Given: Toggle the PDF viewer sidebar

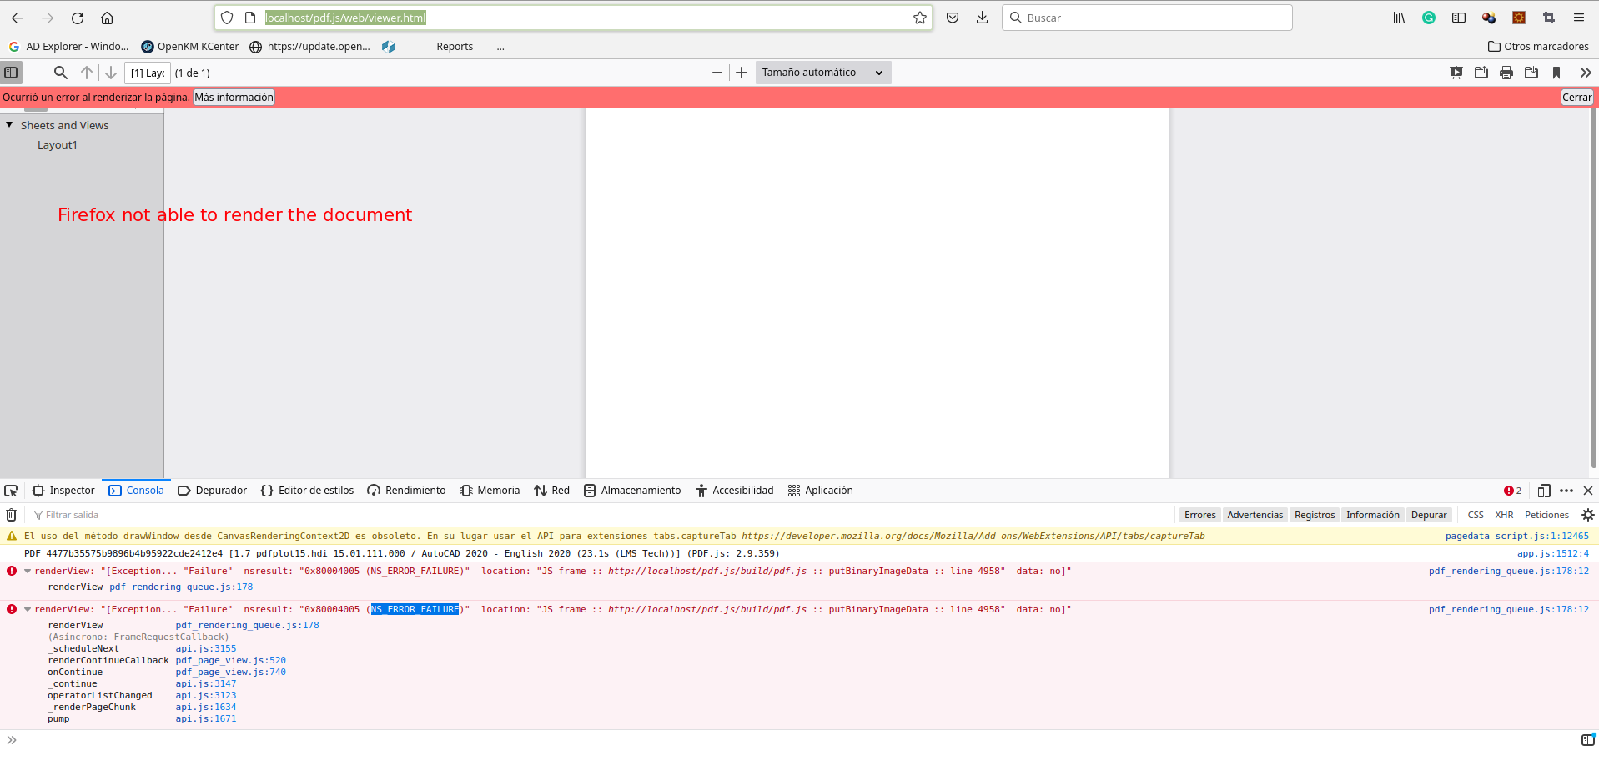Looking at the screenshot, I should (x=11, y=73).
